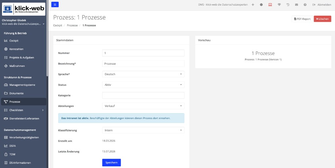
Task: Toggle the blue hamburger menu button
Action: pyautogui.click(x=55, y=5)
